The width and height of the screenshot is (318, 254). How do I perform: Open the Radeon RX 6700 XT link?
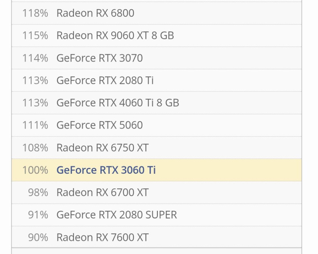click(x=103, y=192)
